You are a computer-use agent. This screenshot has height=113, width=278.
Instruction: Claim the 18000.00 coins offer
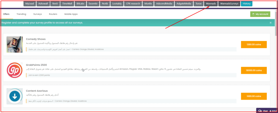[x=254, y=70]
